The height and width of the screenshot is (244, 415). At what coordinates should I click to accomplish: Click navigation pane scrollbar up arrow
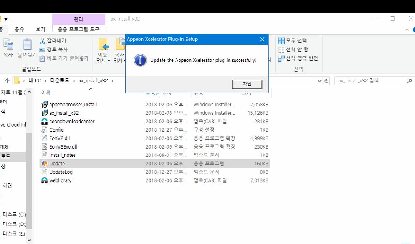click(29, 92)
